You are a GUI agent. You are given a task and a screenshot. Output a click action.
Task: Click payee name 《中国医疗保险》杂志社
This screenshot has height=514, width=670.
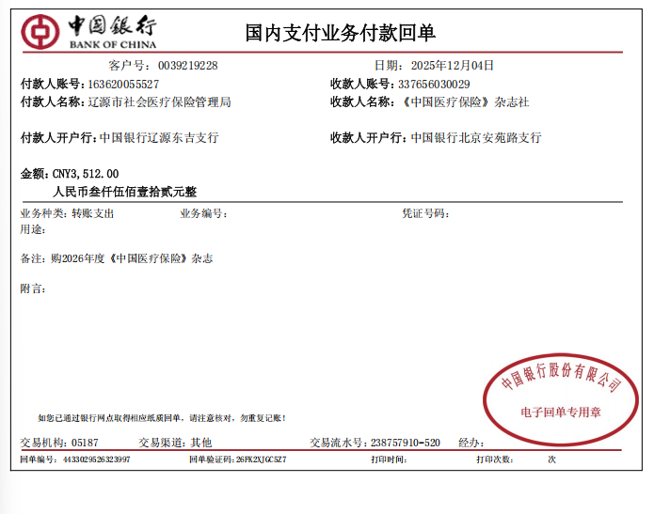point(465,101)
